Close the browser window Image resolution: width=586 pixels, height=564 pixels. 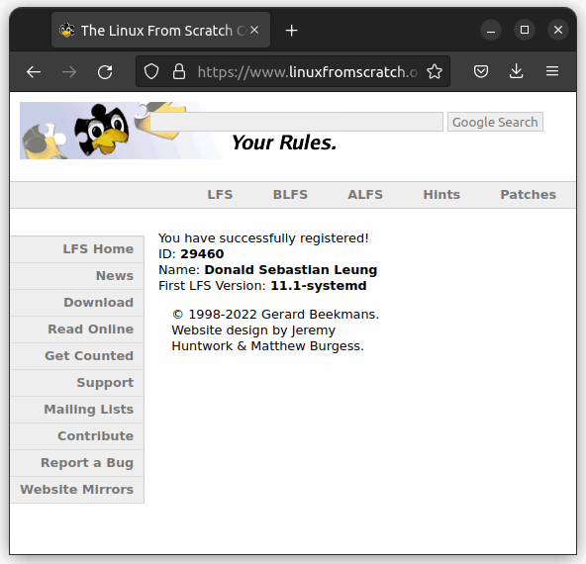coord(558,30)
